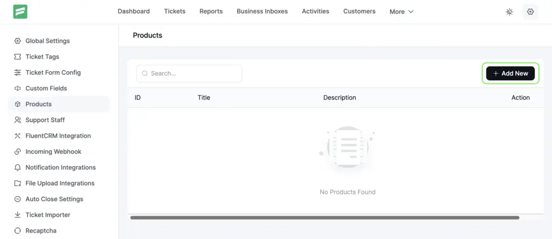
Task: Open the Activities page
Action: pos(315,11)
